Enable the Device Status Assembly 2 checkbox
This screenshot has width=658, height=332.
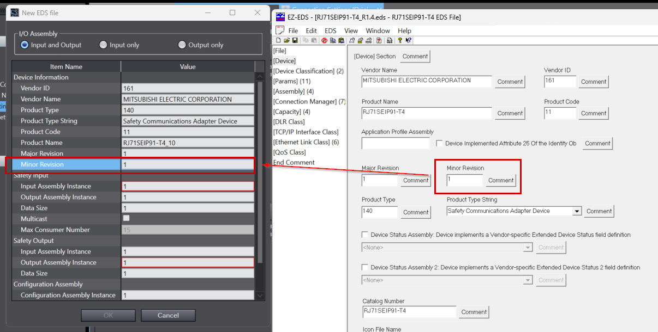365,267
